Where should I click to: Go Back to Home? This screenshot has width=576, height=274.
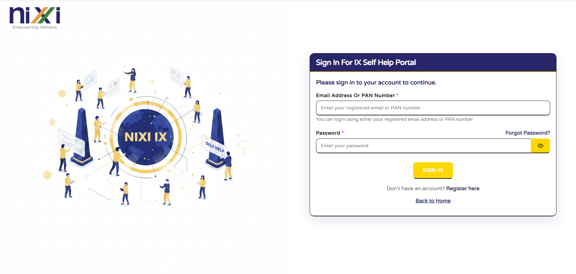433,201
